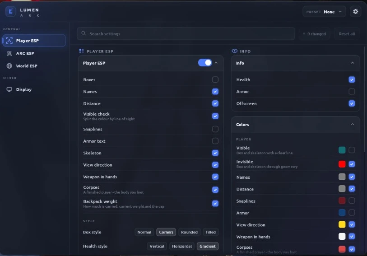This screenshot has width=367, height=256.
Task: Open the Distance color swatch
Action: 342,189
